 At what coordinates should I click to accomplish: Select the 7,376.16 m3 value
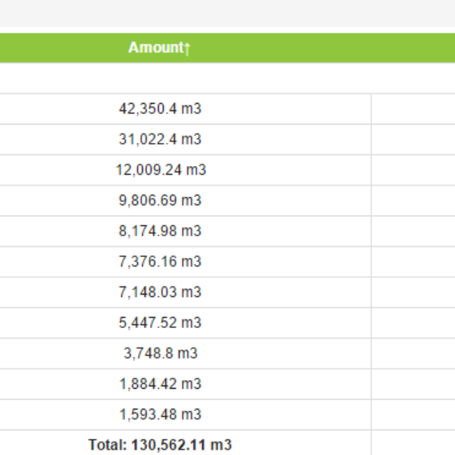pos(160,262)
